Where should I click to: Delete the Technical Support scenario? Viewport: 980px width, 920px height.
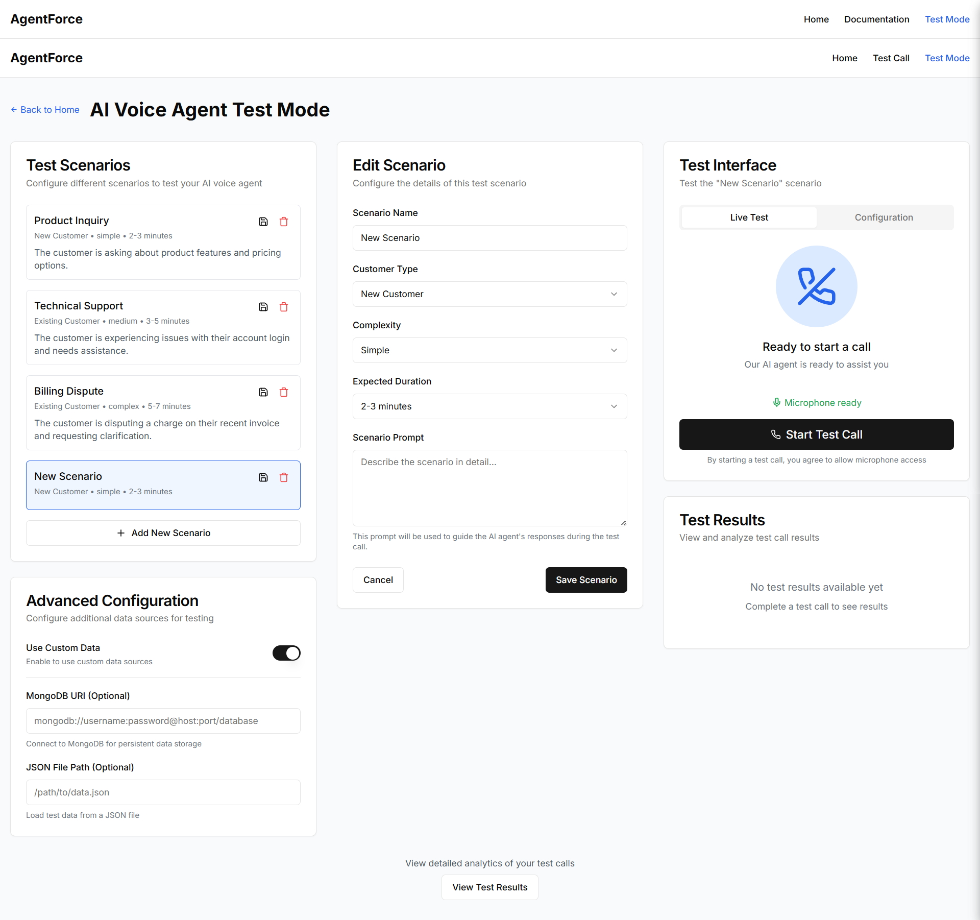point(284,307)
